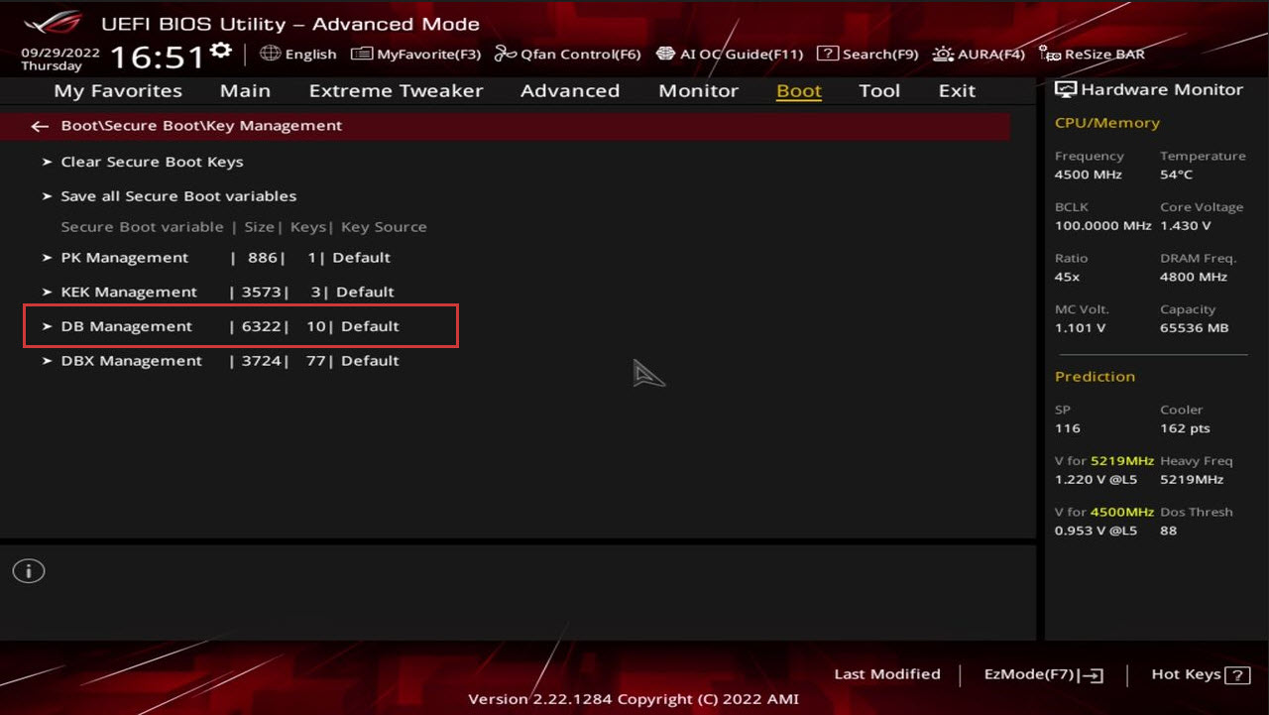Click the info icon in the help panel
The width and height of the screenshot is (1269, 715).
(x=29, y=571)
